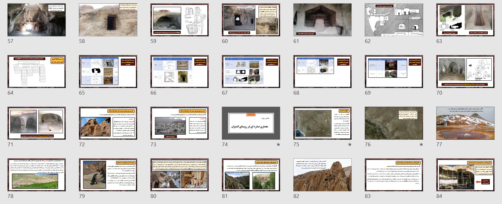
Task: Open slide 62 with architectural plan drawings
Action: (x=394, y=20)
